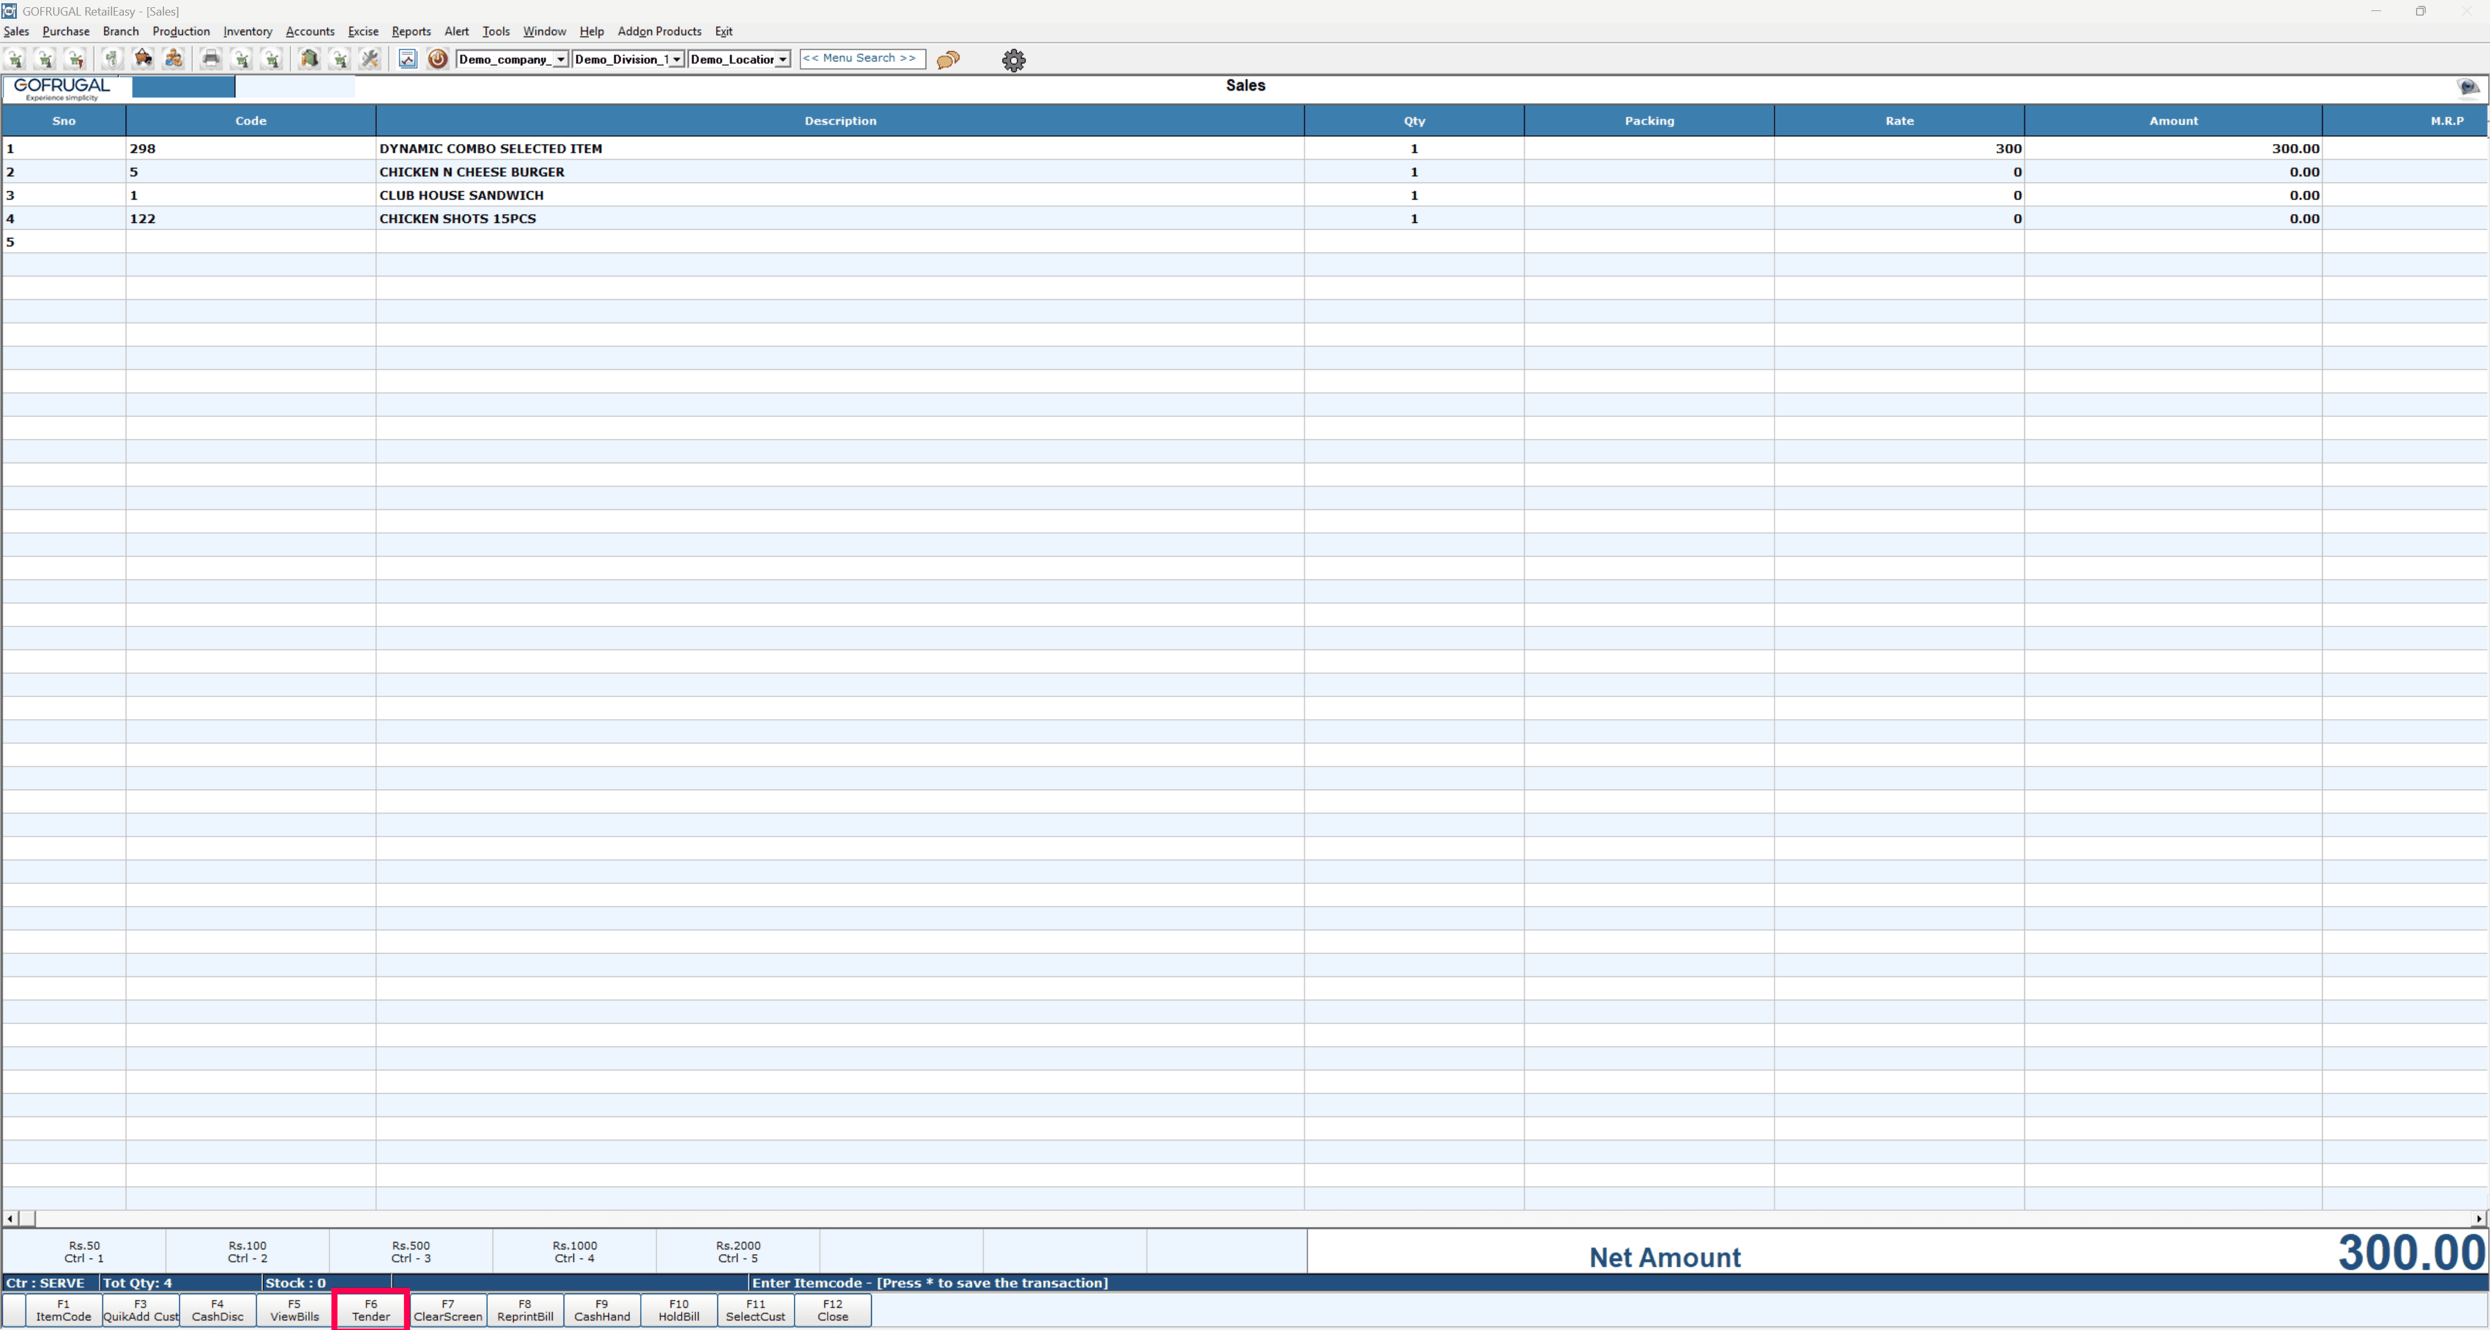Open the Inventory menu

point(248,31)
